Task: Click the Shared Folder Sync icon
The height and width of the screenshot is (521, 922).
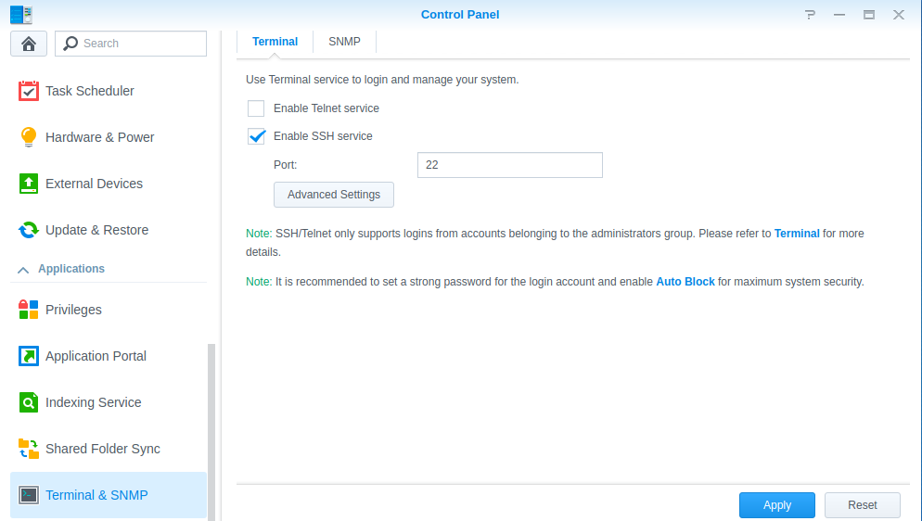Action: tap(29, 449)
